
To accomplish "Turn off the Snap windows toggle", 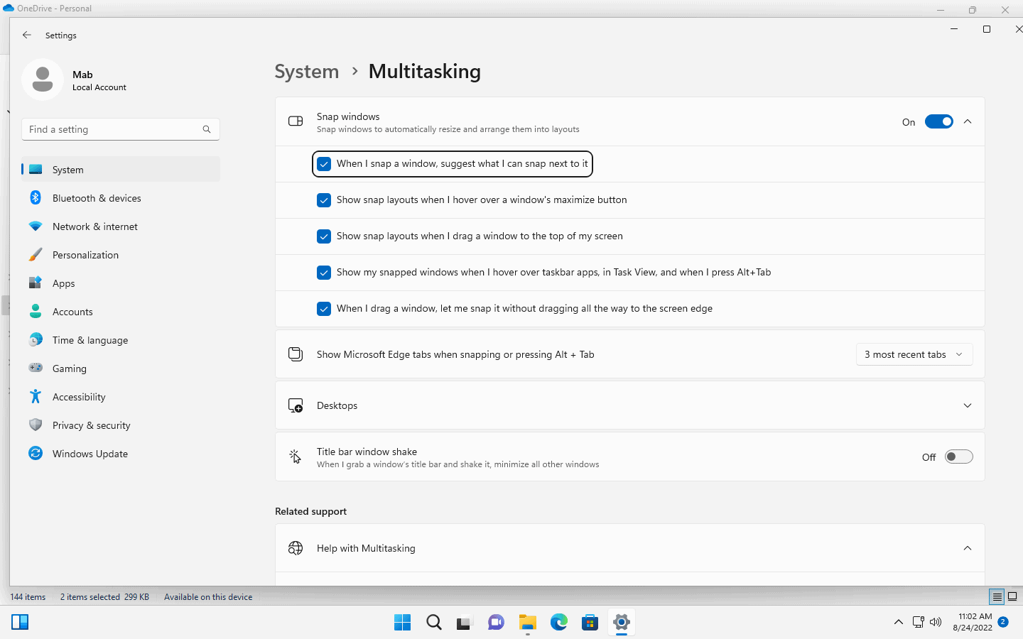I will coord(938,121).
